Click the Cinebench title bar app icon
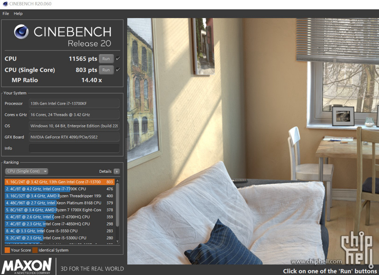 click(x=5, y=4)
